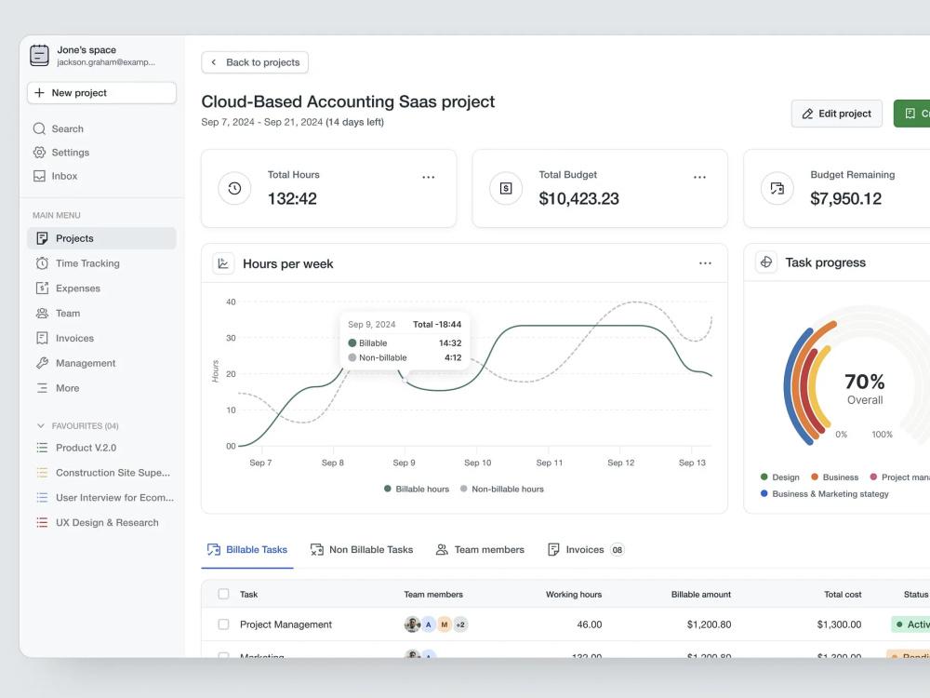This screenshot has height=698, width=930.
Task: Click the Non-billable gray dot in tooltip
Action: [352, 358]
